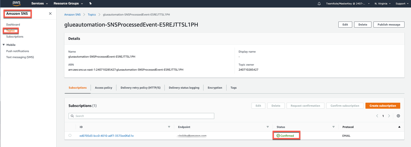Switch to the Access policy tab
The width and height of the screenshot is (411, 147).
coord(104,88)
